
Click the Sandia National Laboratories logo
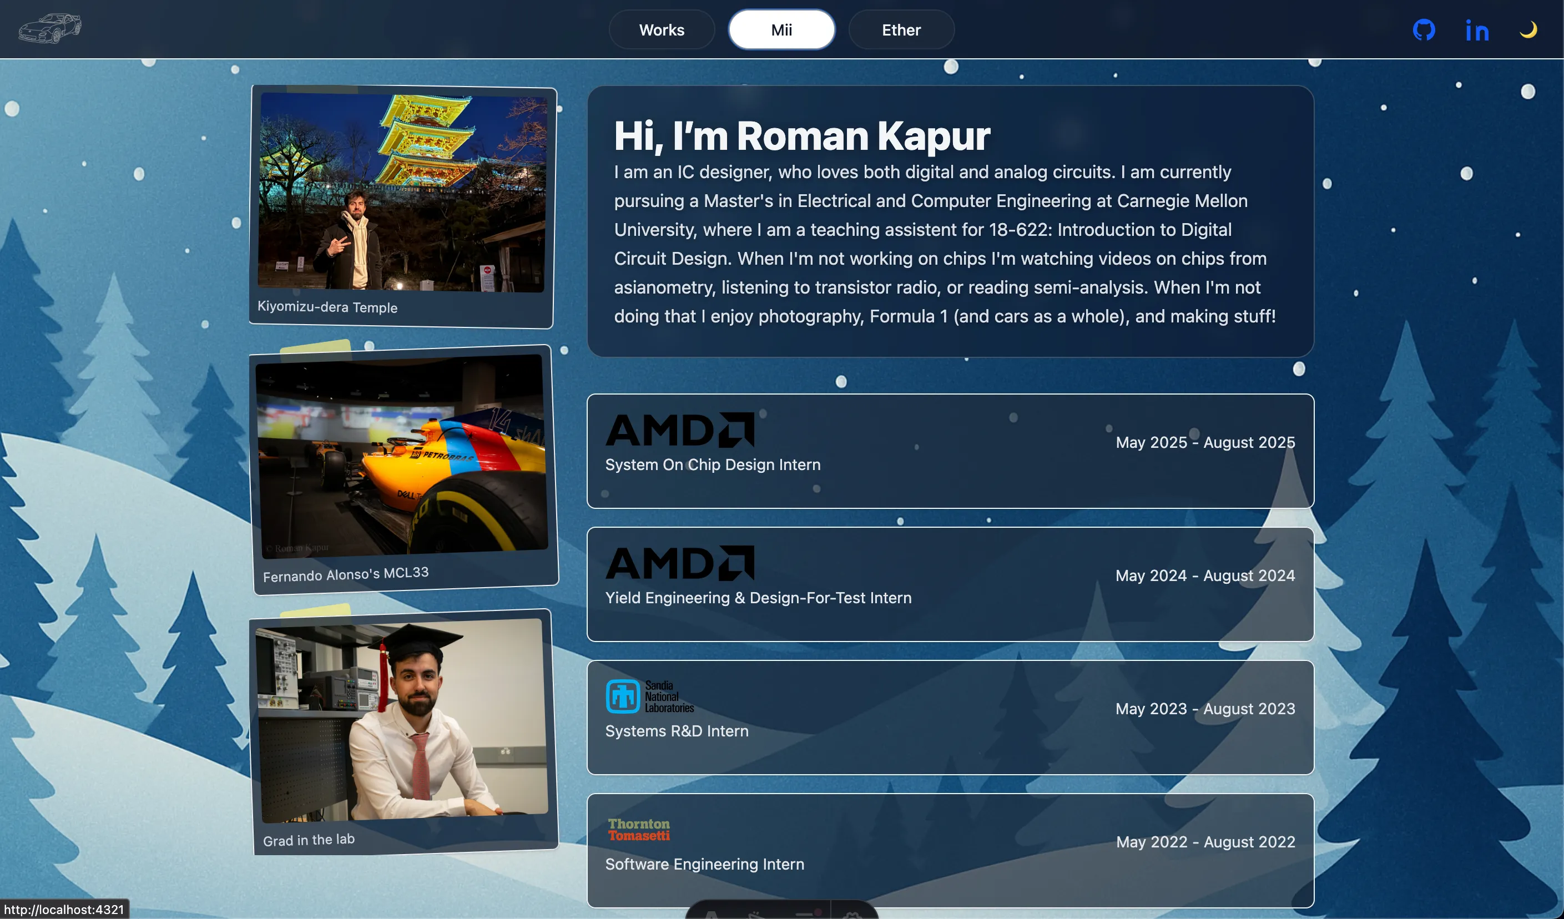point(650,696)
